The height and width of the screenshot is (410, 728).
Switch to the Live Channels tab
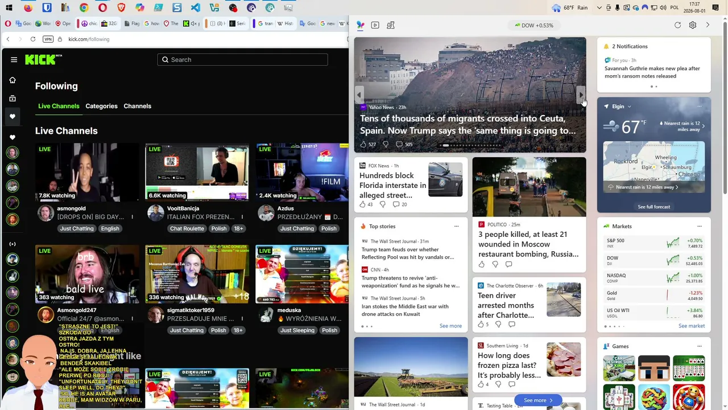point(59,106)
